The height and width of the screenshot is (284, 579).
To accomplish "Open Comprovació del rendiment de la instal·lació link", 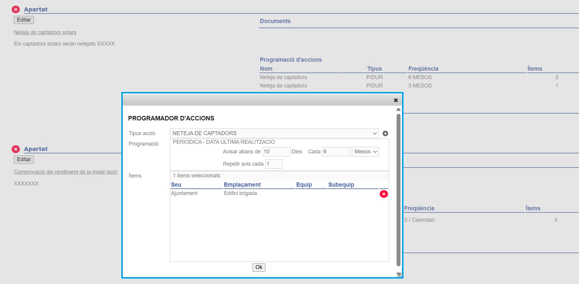I will click(x=66, y=172).
